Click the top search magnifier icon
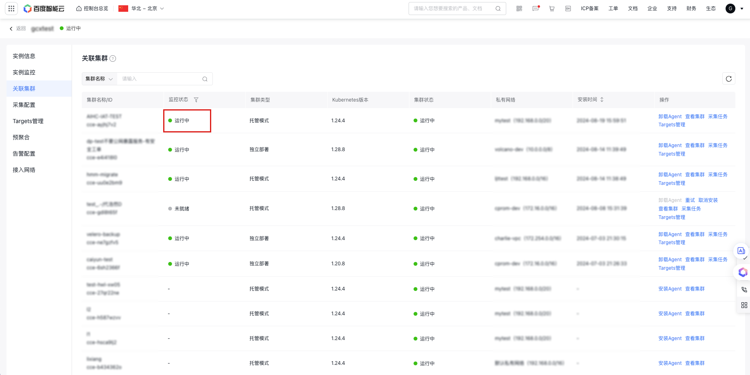Image resolution: width=750 pixels, height=375 pixels. pyautogui.click(x=498, y=9)
